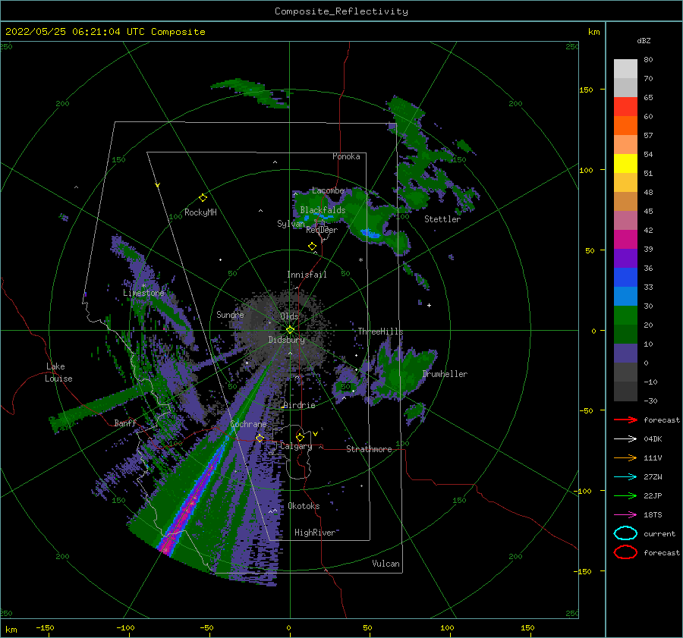683x638 pixels.
Task: Click the Sylvan label on the map
Action: pos(291,224)
